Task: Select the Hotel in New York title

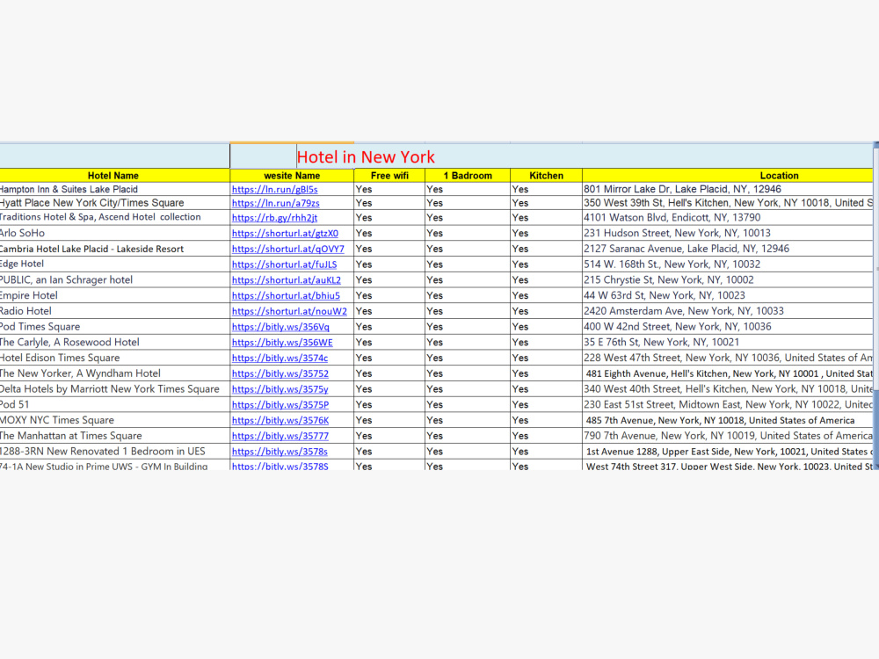Action: 366,157
